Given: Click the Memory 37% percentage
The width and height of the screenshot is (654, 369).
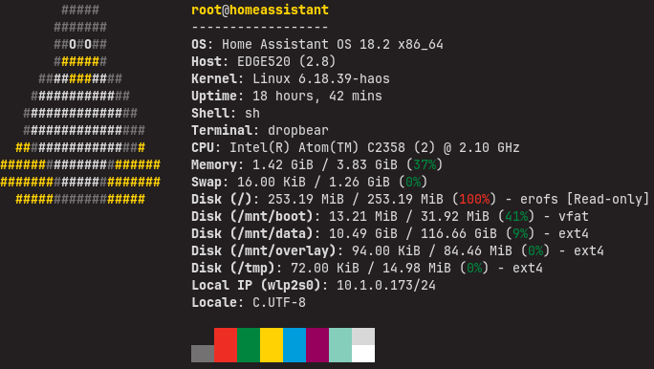Looking at the screenshot, I should [x=425, y=164].
